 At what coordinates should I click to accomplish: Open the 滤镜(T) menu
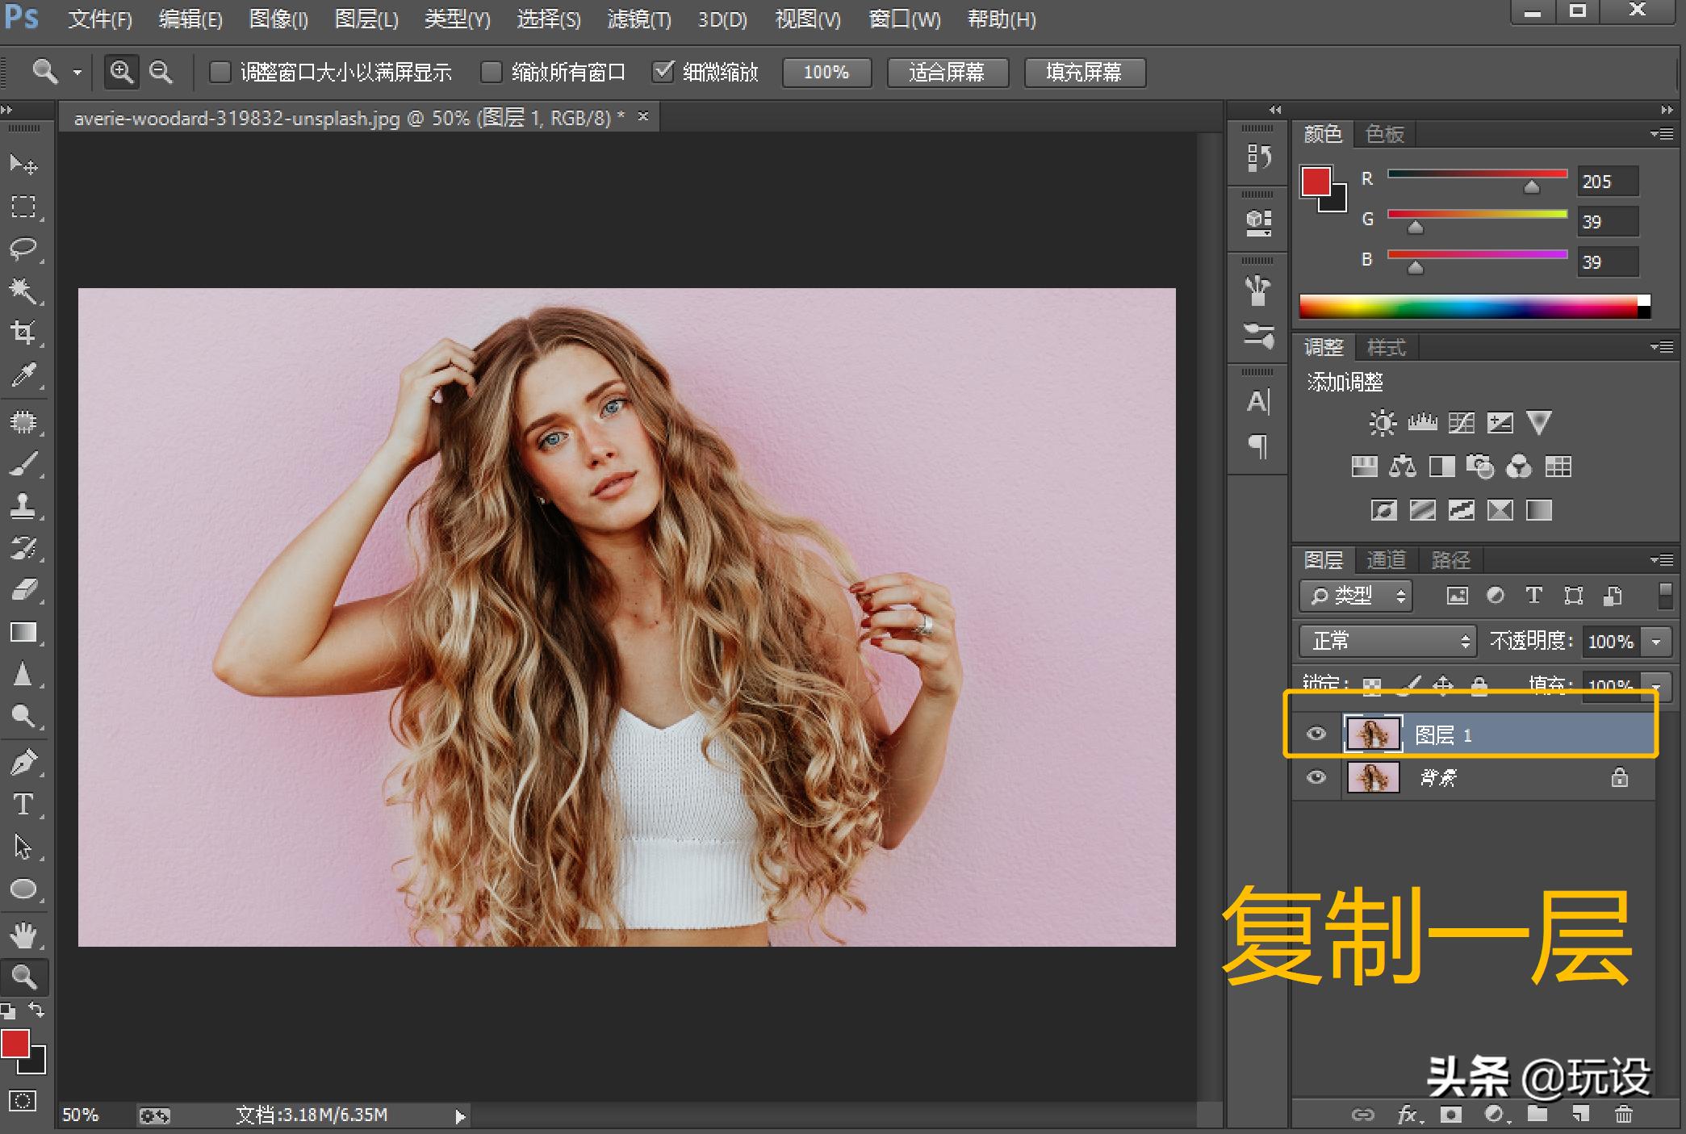(638, 19)
